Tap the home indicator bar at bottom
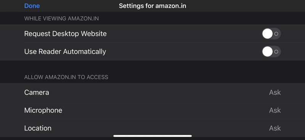Image resolution: width=305 pixels, height=140 pixels. pos(152,136)
